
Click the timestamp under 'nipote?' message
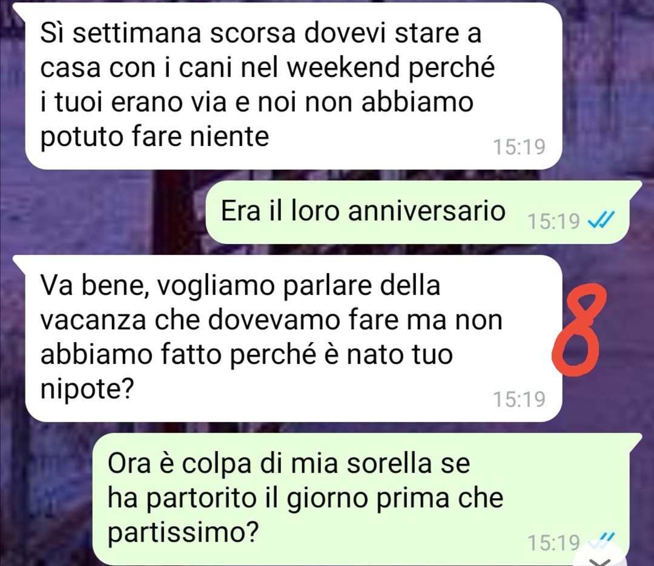coord(520,399)
